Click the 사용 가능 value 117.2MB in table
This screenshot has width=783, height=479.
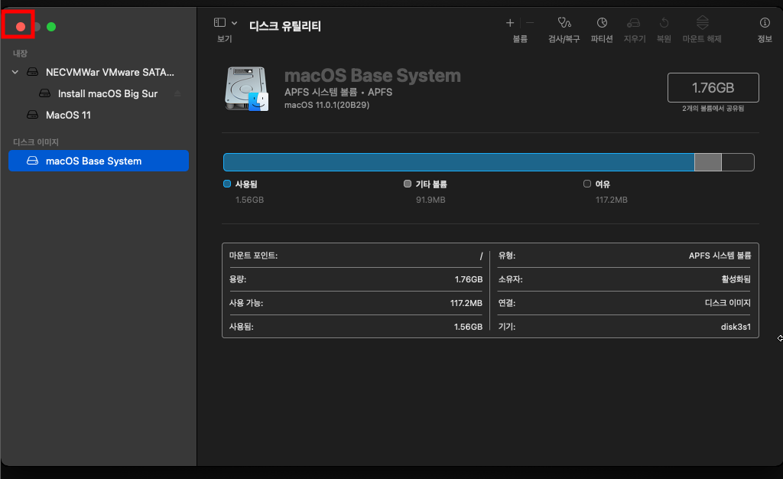466,303
